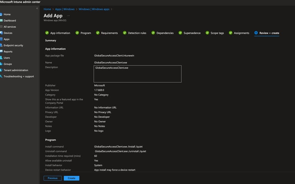Click the uninstall command /uninstall /quiet value
This screenshot has height=184, width=295.
tap(120, 151)
